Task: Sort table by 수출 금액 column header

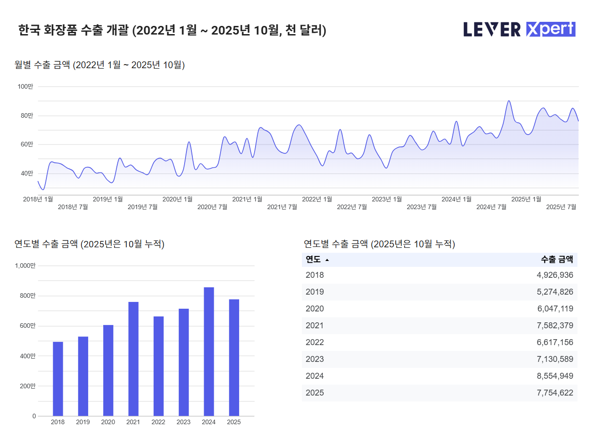Action: click(557, 260)
